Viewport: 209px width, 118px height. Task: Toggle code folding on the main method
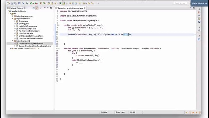coord(59,25)
